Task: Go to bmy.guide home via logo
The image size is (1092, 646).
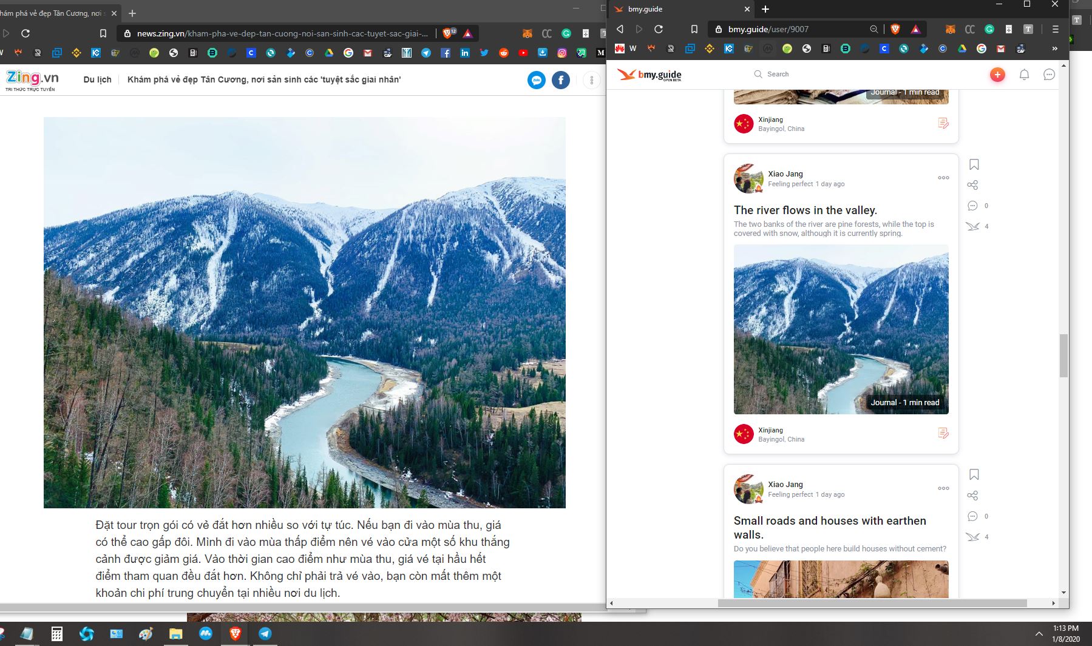Action: pos(649,75)
